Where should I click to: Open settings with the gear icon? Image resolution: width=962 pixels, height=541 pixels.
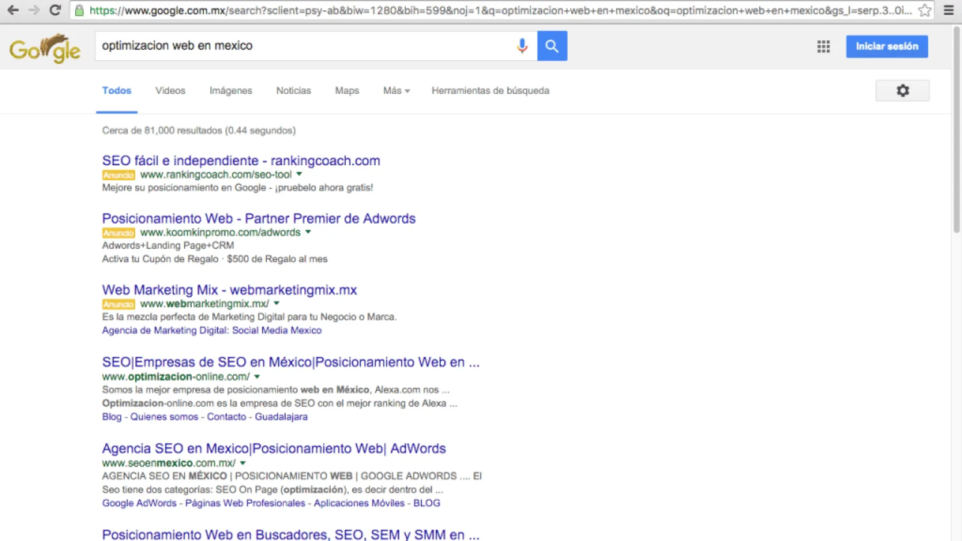tap(902, 91)
